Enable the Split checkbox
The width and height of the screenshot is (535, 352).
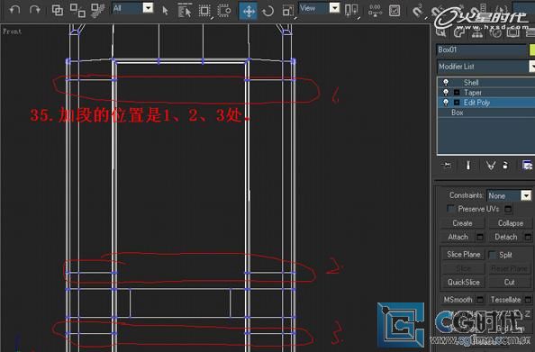tap(493, 255)
